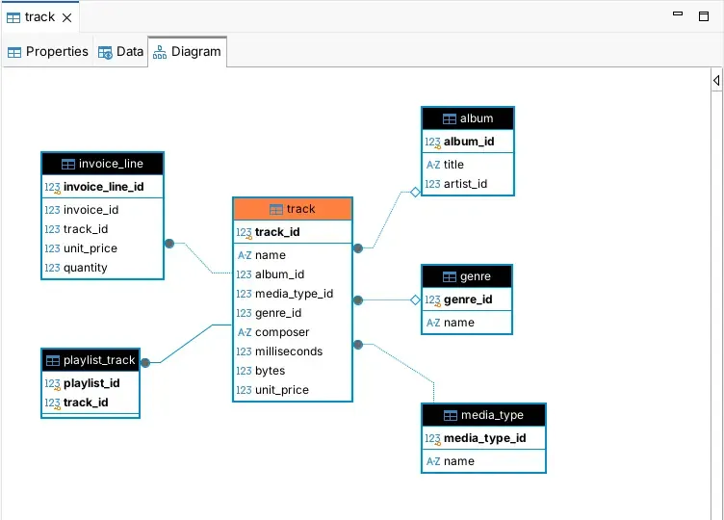Select track_id column in invoice_line table
The height and width of the screenshot is (520, 724).
[x=102, y=229]
